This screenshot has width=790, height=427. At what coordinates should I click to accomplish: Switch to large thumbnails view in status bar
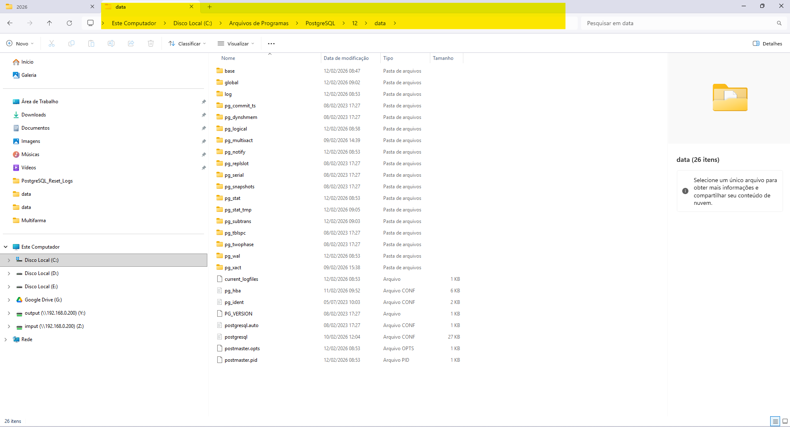tap(785, 421)
